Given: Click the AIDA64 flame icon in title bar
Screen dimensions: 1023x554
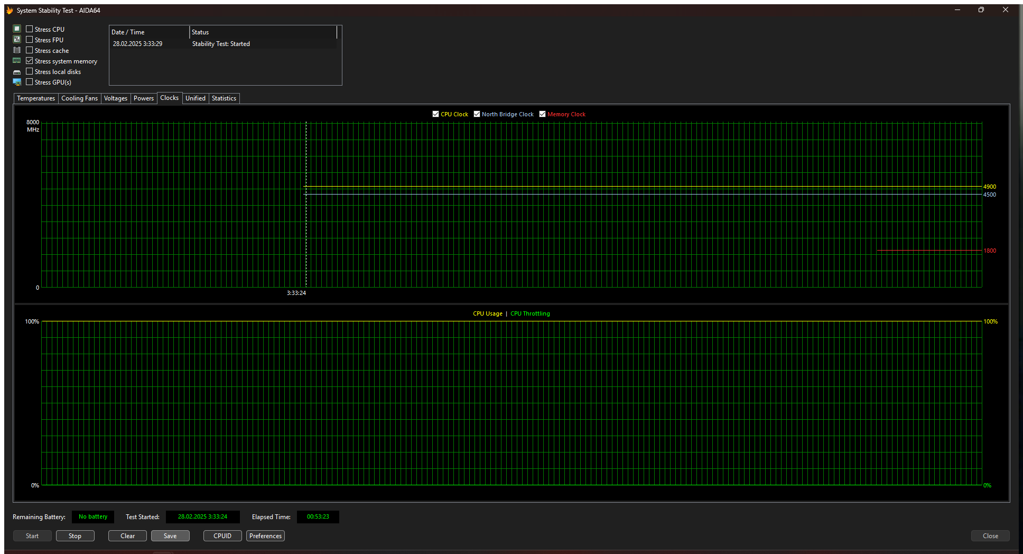Looking at the screenshot, I should tap(10, 11).
